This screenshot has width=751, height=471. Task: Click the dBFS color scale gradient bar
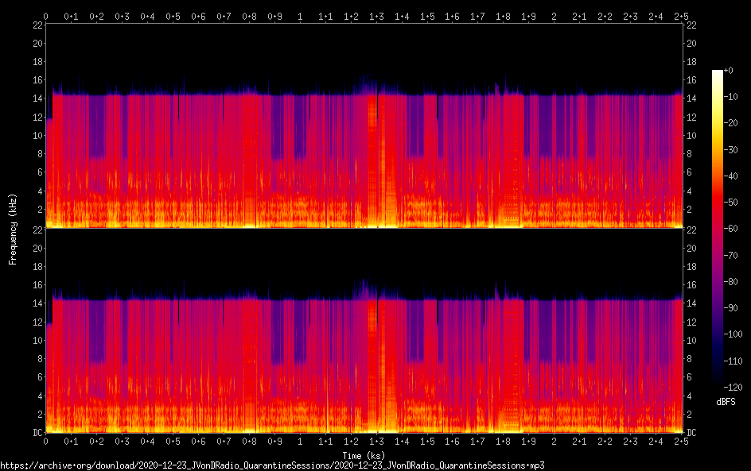click(x=717, y=229)
